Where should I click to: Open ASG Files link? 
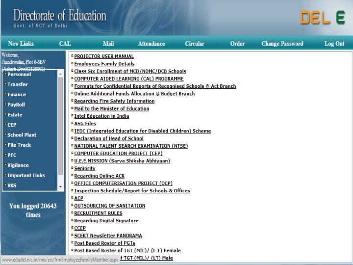[85, 124]
